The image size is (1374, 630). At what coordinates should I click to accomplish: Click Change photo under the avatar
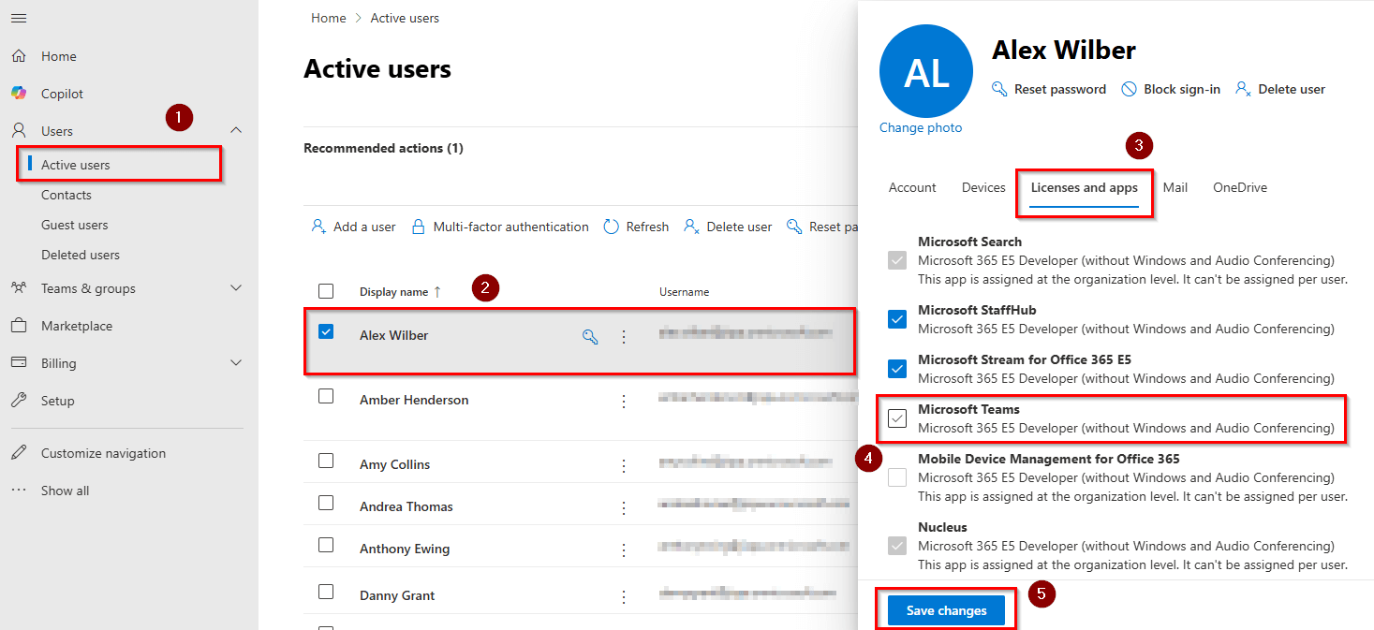coord(922,126)
